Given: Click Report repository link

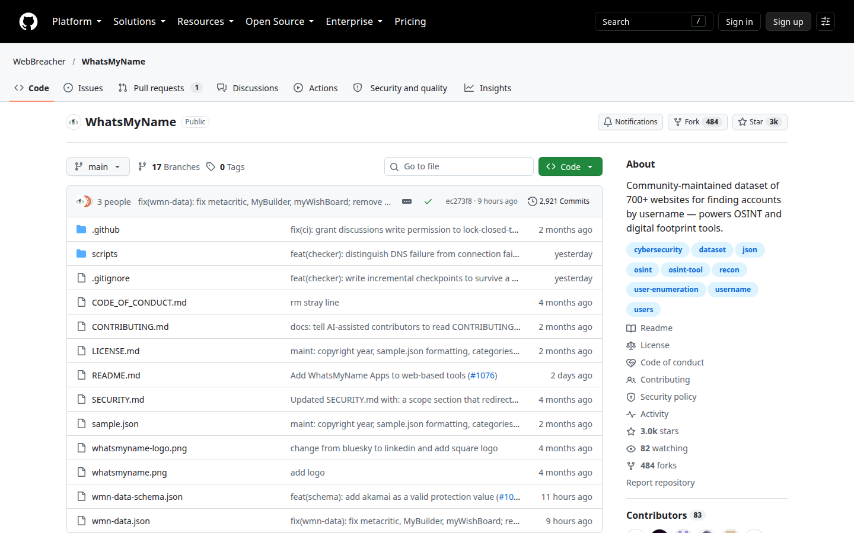Looking at the screenshot, I should tap(660, 483).
